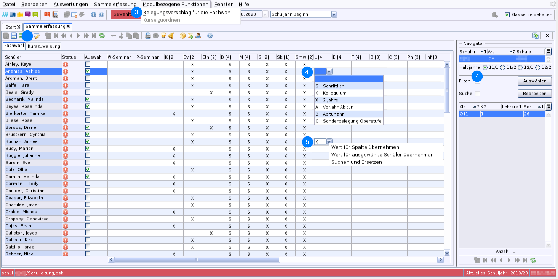Tick the Suche checkbox in the Navigator
Screen dimensions: 558x279
click(477, 94)
